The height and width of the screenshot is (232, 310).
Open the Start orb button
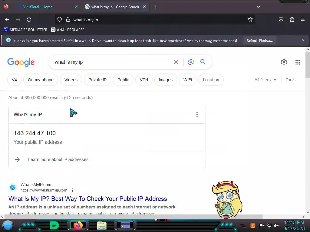pyautogui.click(x=8, y=226)
